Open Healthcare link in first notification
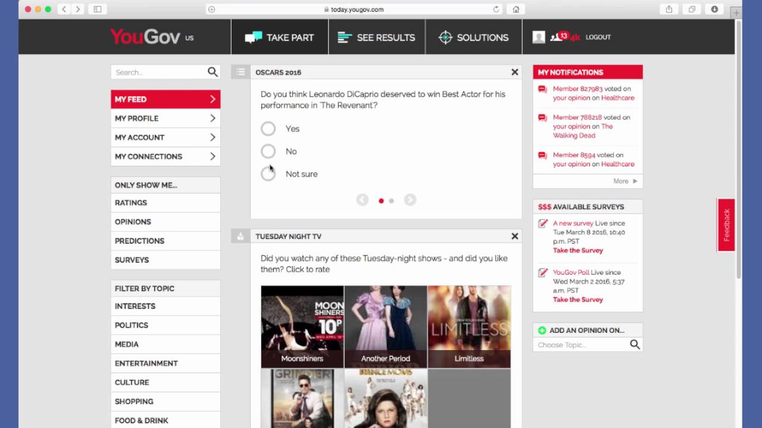This screenshot has width=762, height=428. [x=617, y=98]
